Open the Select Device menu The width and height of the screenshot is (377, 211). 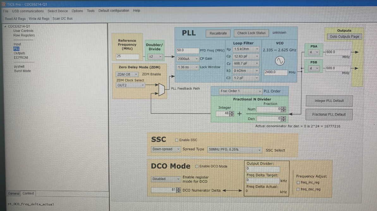coord(58,11)
